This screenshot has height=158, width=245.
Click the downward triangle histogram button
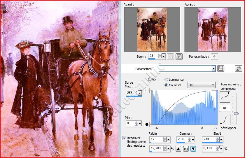pos(193,149)
